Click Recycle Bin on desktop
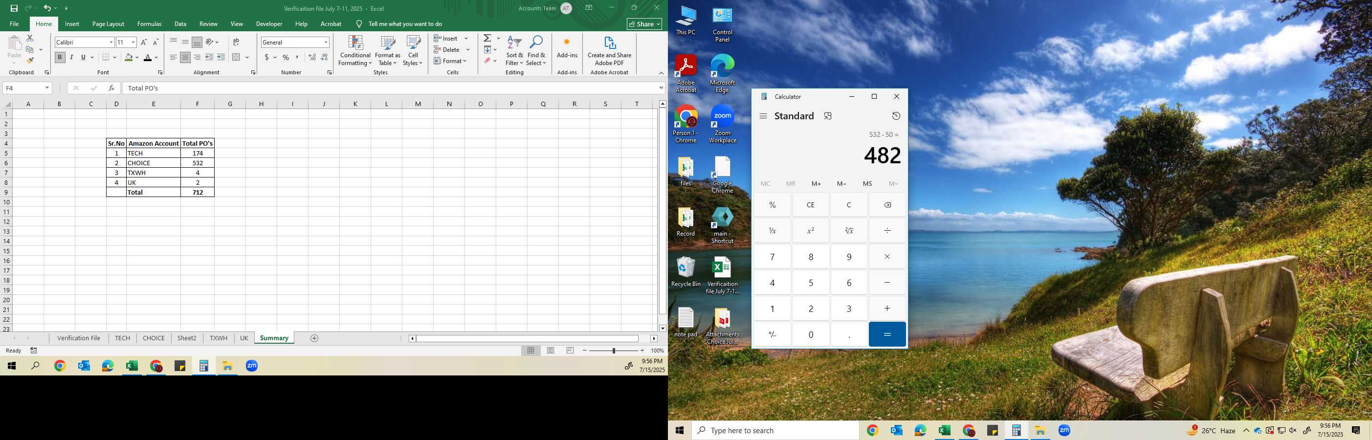The height and width of the screenshot is (440, 1372). coord(686,272)
